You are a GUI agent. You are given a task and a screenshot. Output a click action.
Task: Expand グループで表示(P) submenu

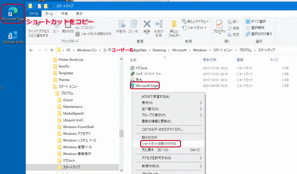coord(168,115)
